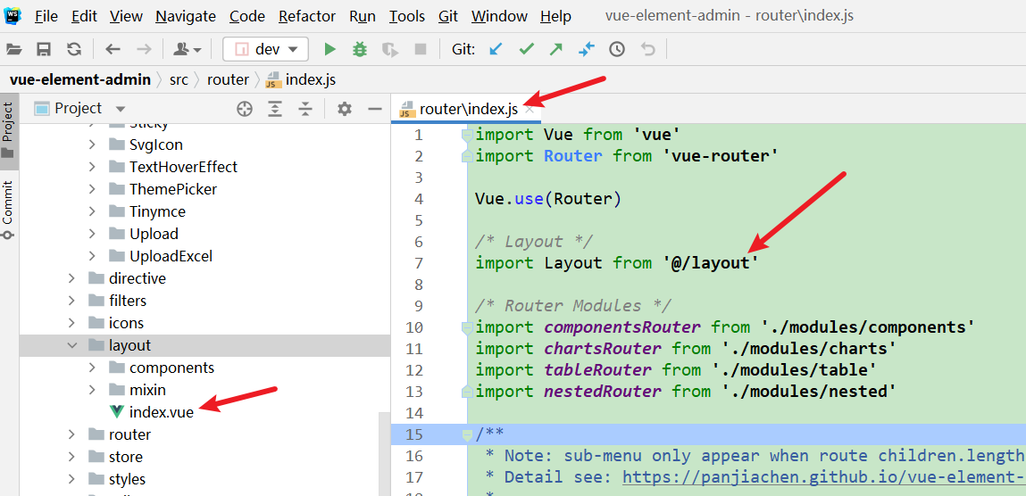Image resolution: width=1026 pixels, height=496 pixels.
Task: Click the Run with Coverage icon
Action: (390, 49)
